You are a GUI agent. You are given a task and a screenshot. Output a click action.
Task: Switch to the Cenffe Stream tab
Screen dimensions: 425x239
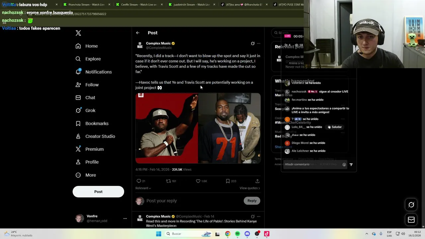tap(139, 5)
